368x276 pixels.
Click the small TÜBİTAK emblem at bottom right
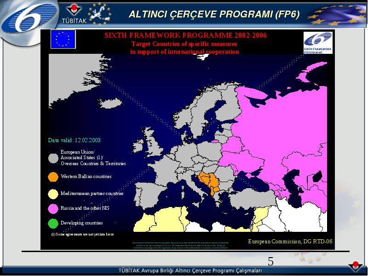(x=355, y=266)
